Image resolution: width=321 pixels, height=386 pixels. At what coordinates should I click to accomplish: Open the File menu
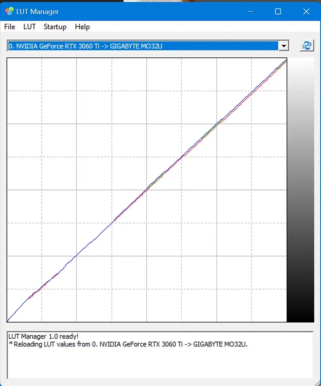(10, 26)
